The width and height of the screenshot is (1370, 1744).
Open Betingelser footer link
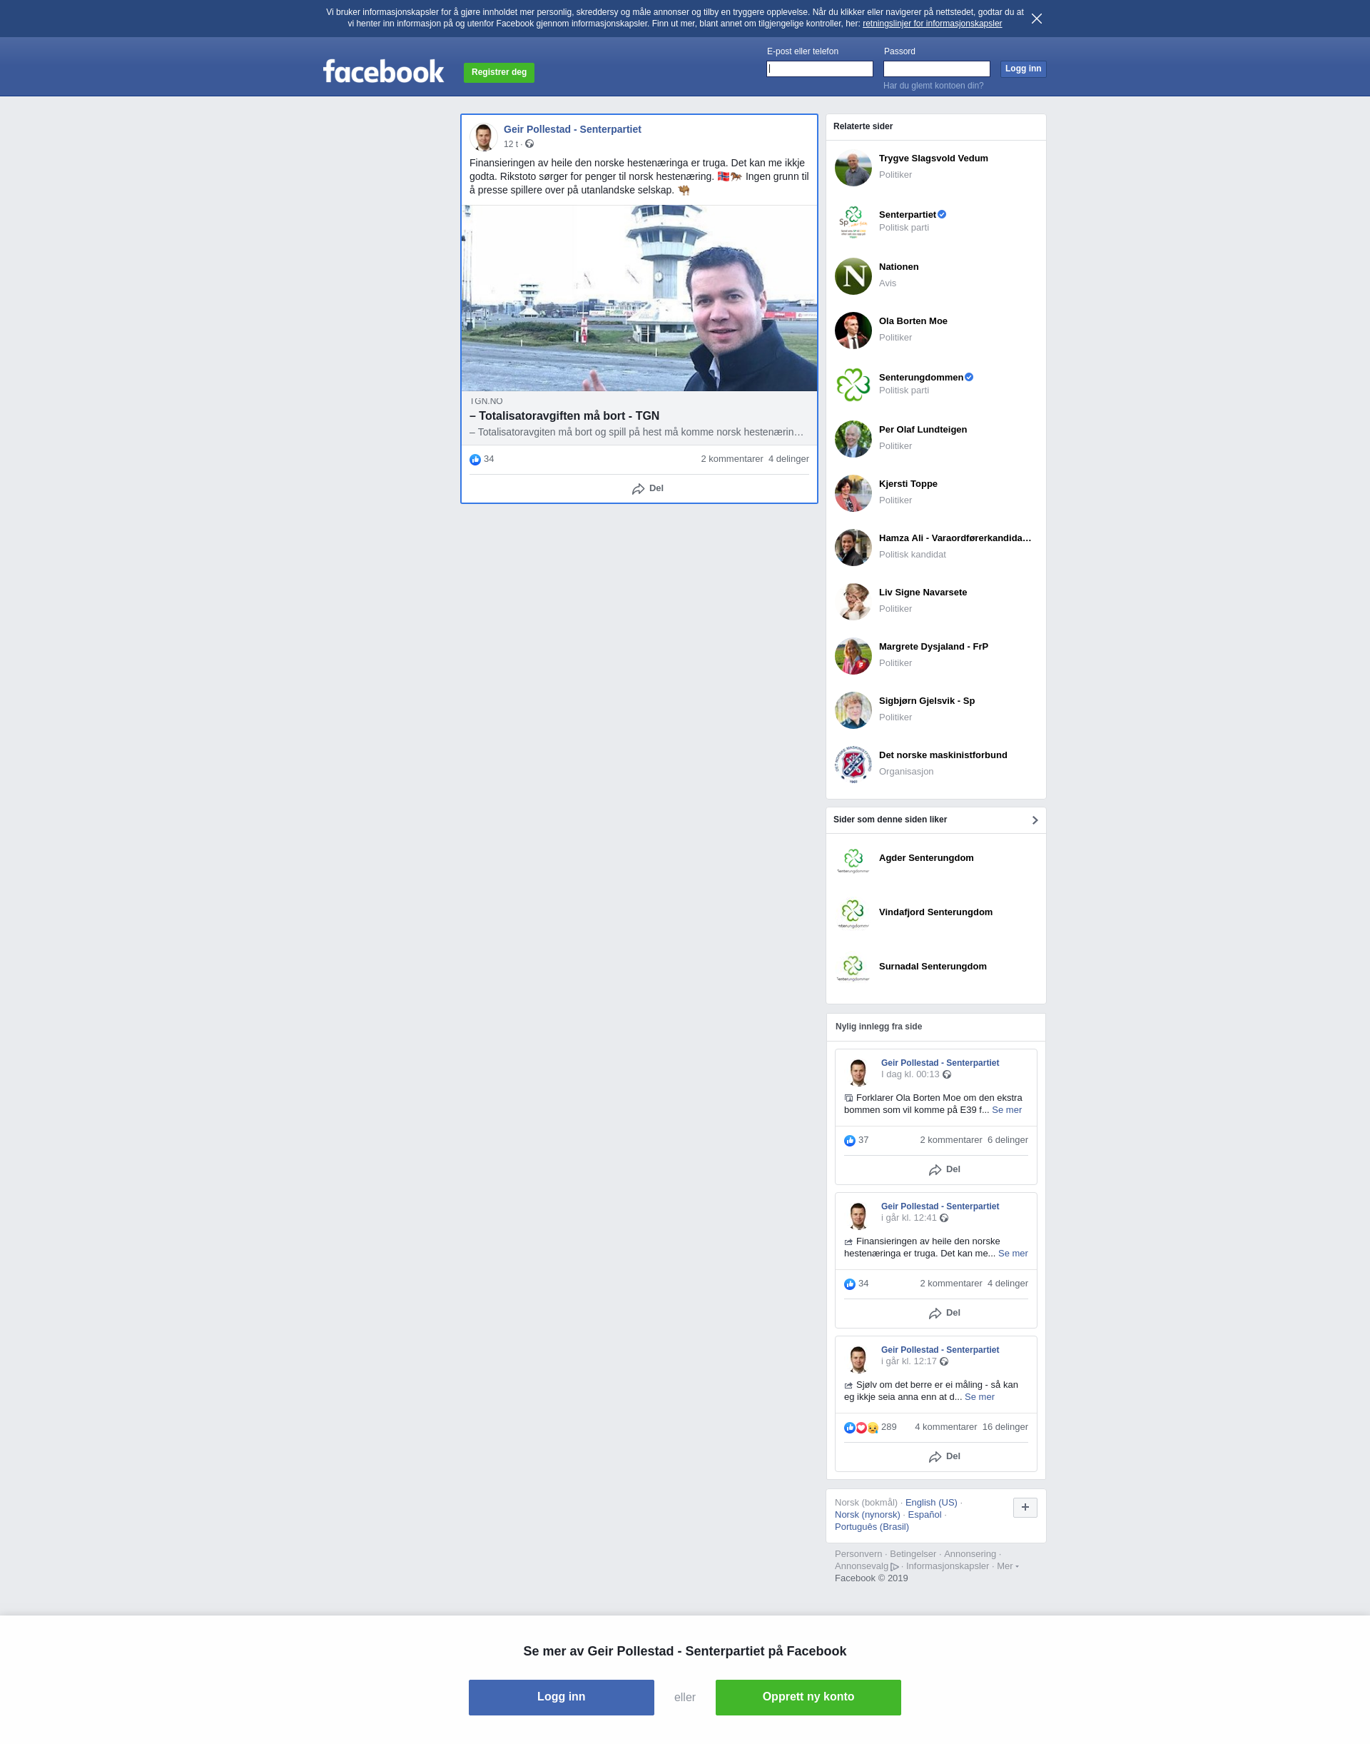[x=913, y=1554]
